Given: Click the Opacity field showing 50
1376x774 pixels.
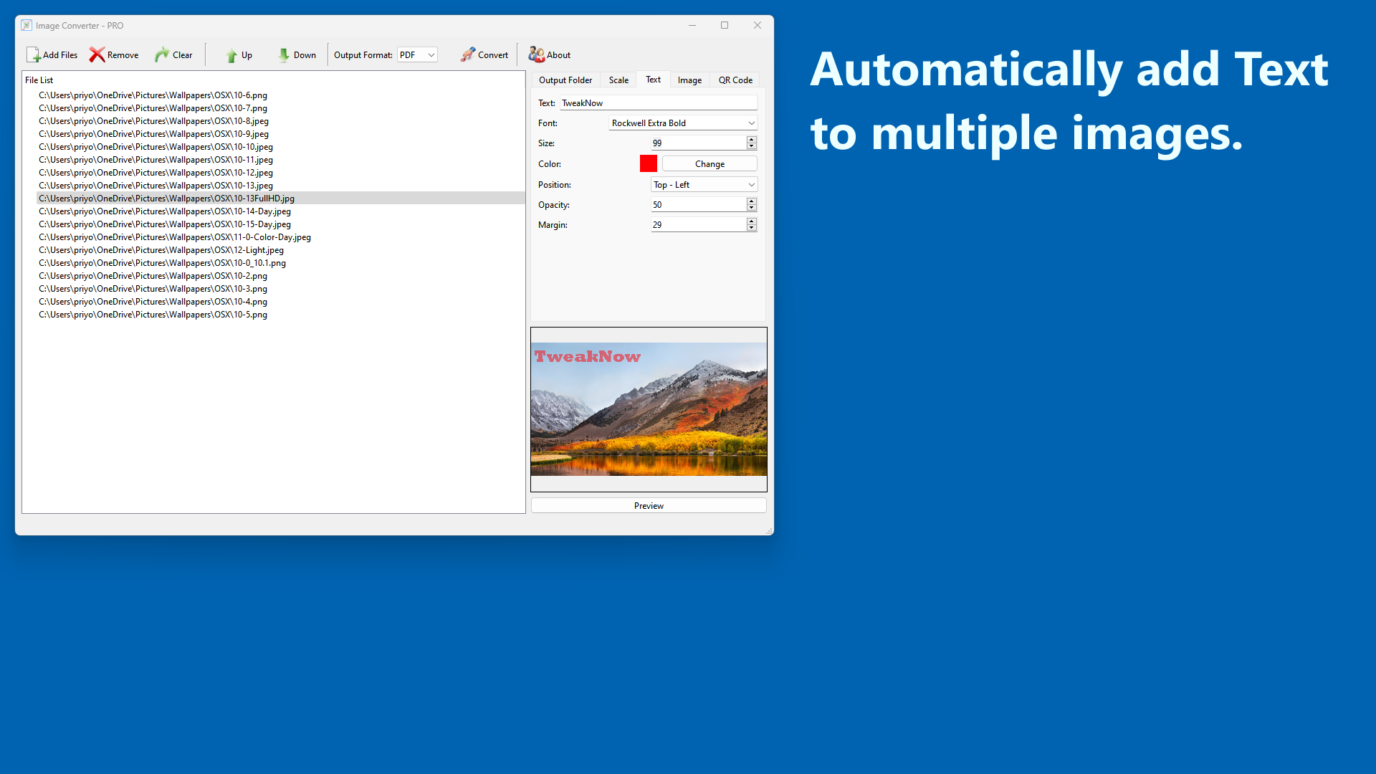Looking at the screenshot, I should 698,205.
